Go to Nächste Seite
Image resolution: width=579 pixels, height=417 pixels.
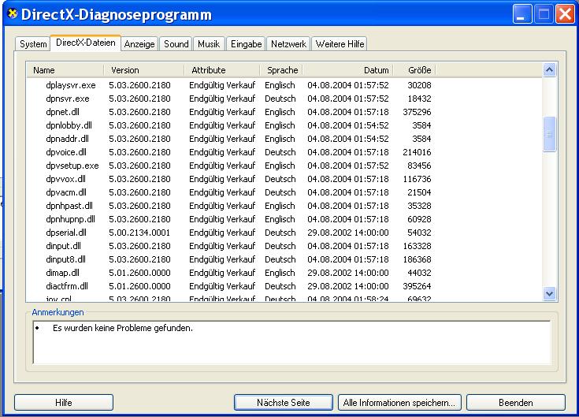[x=284, y=402]
